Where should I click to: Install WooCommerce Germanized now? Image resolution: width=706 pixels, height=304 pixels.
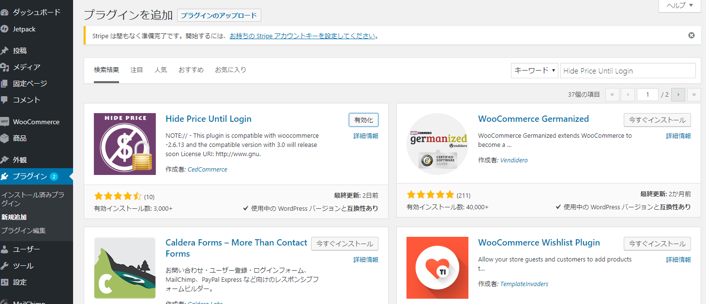(657, 120)
